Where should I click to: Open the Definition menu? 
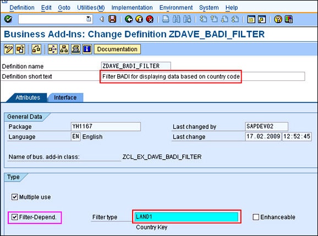pyautogui.click(x=22, y=8)
